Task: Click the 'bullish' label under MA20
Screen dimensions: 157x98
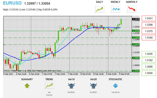Action: (93, 92)
